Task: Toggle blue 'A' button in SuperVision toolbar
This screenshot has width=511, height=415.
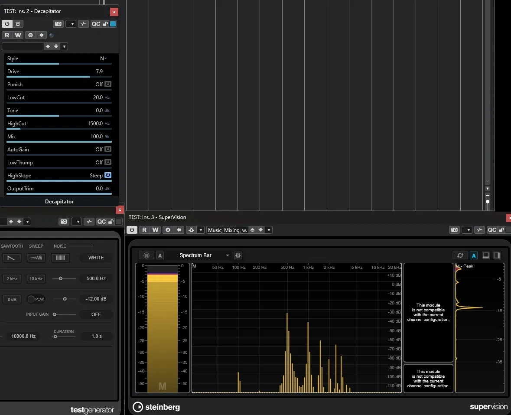Action: 474,255
